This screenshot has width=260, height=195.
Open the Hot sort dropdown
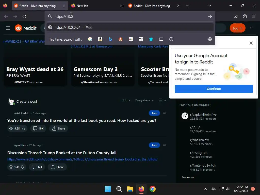[126, 100]
